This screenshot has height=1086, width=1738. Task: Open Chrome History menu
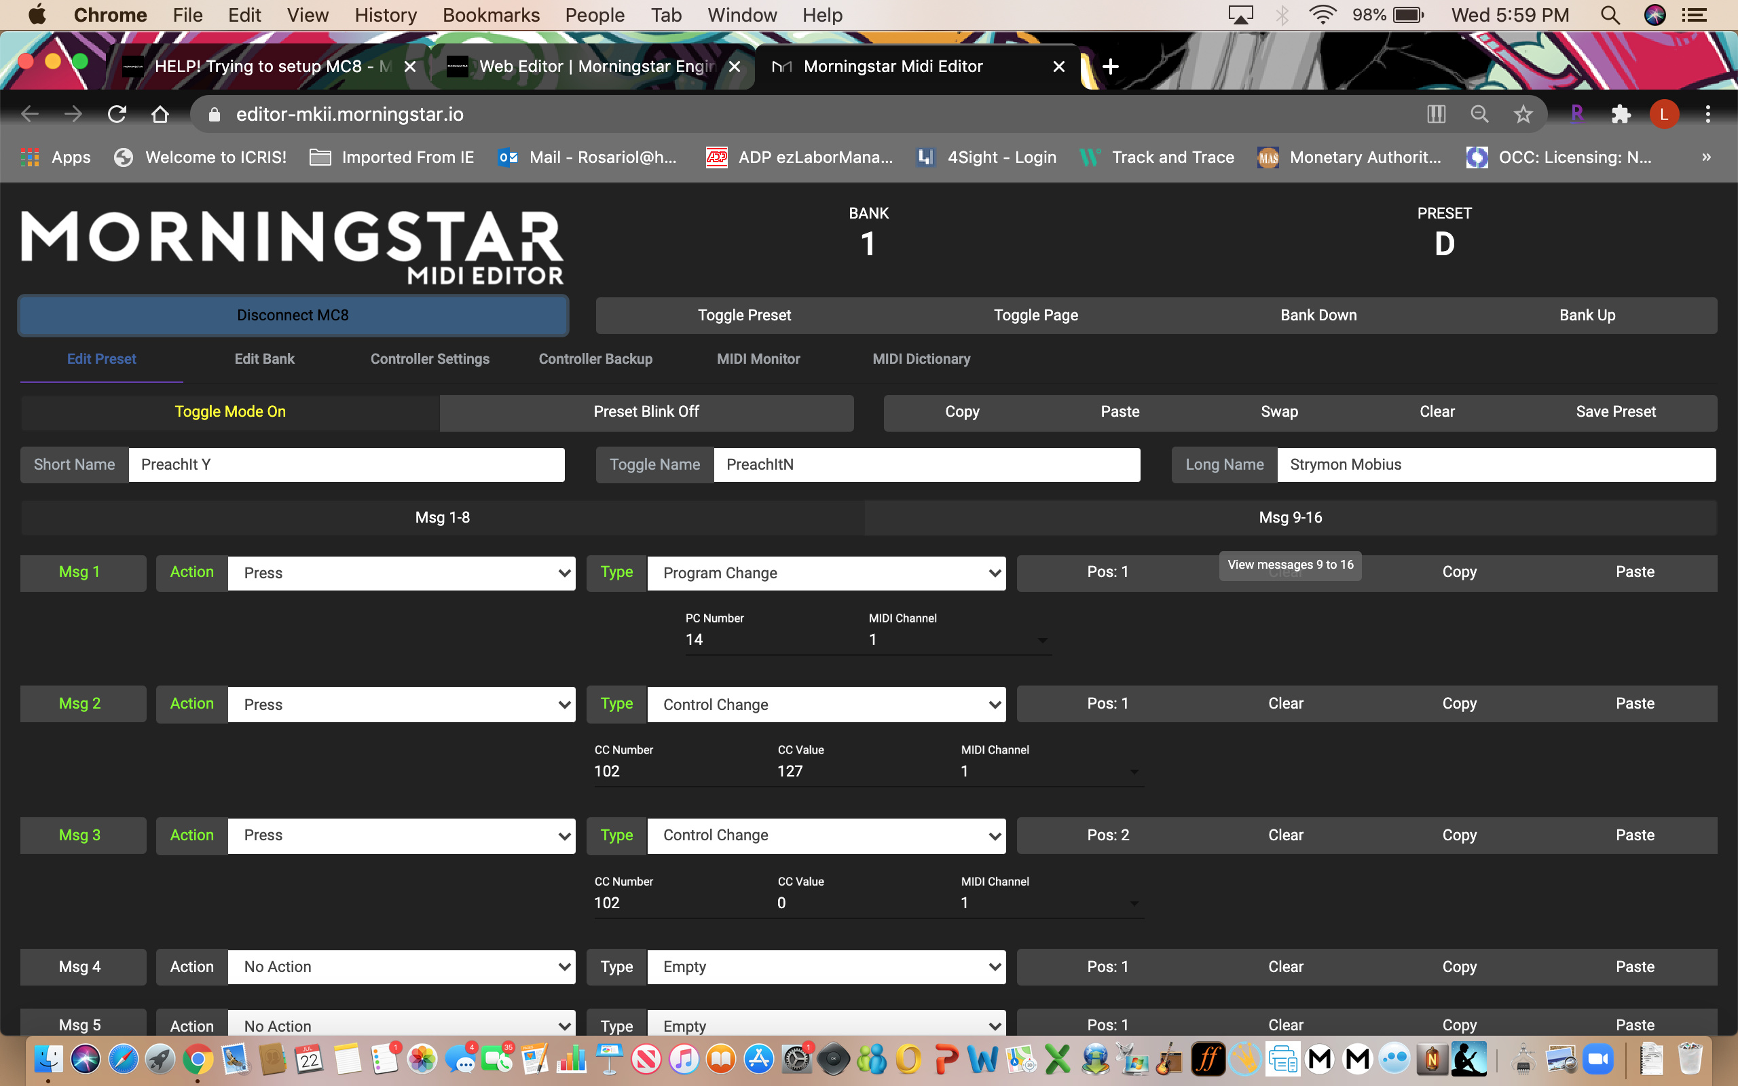[386, 15]
